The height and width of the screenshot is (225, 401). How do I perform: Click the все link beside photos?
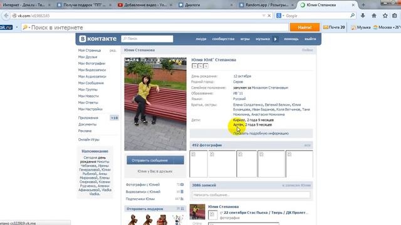click(307, 145)
